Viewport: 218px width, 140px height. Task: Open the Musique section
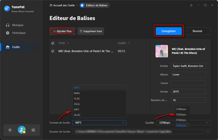point(15,25)
